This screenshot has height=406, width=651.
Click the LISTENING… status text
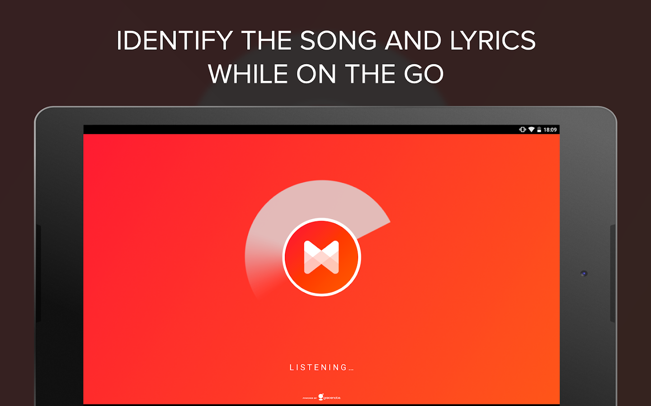point(321,368)
